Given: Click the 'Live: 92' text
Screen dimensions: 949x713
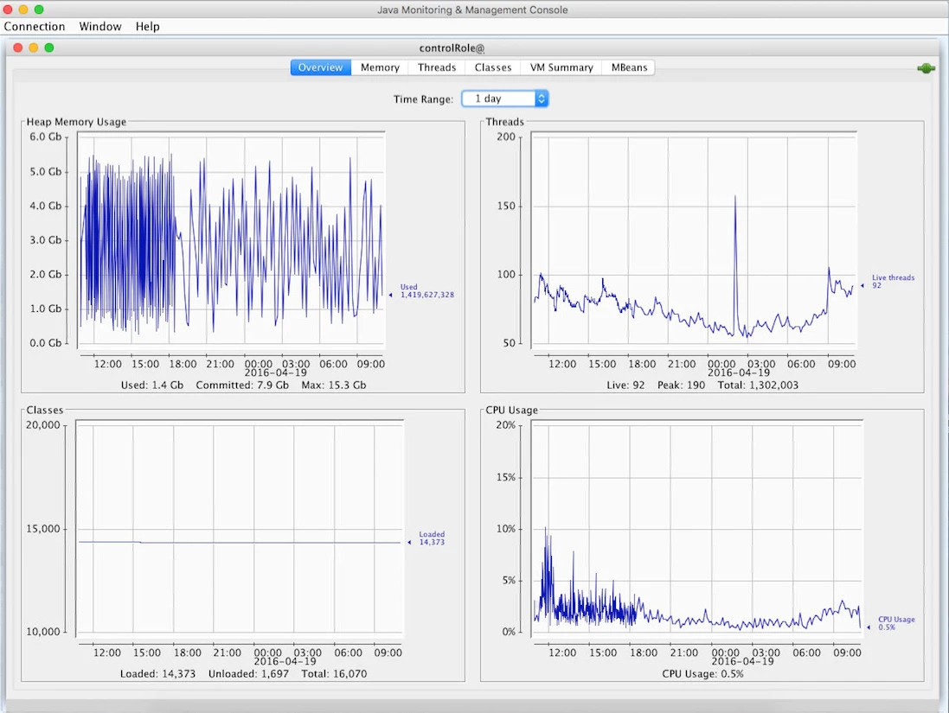Looking at the screenshot, I should [x=625, y=385].
